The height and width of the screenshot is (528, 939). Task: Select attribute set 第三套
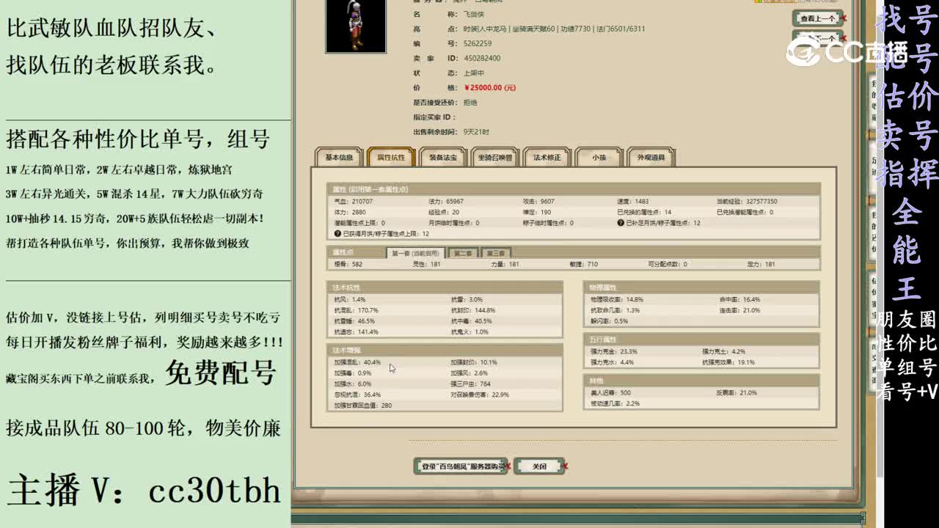click(x=495, y=253)
